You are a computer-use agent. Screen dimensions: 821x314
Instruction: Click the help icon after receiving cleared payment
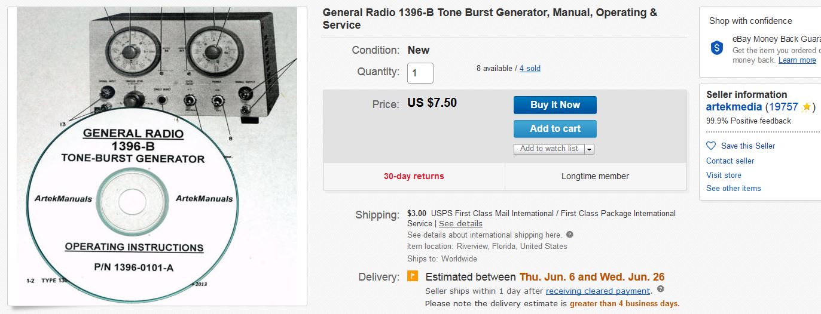[660, 290]
